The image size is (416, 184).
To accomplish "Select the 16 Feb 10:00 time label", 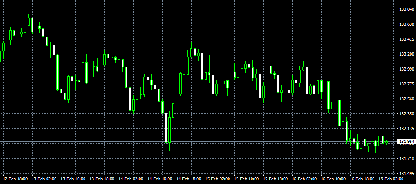I will click(x=333, y=179).
